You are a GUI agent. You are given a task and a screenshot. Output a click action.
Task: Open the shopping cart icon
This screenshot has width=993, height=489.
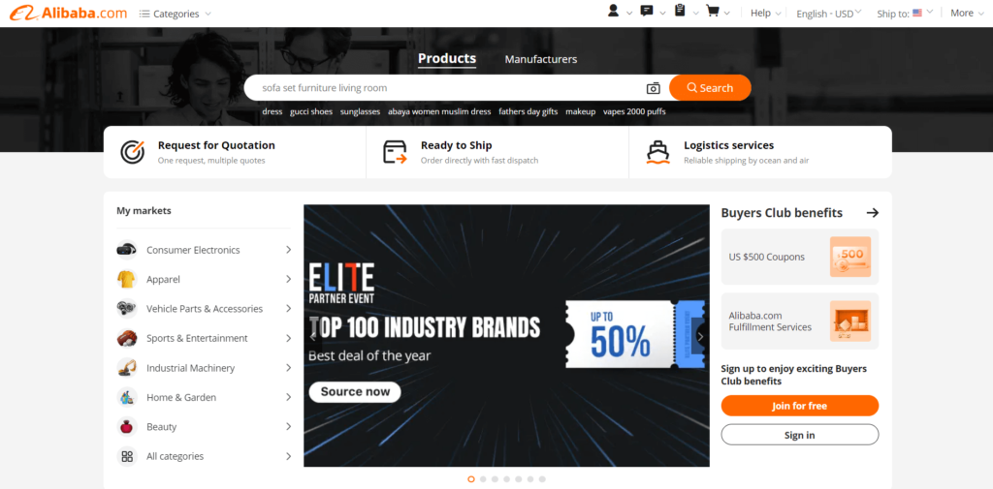pyautogui.click(x=713, y=12)
